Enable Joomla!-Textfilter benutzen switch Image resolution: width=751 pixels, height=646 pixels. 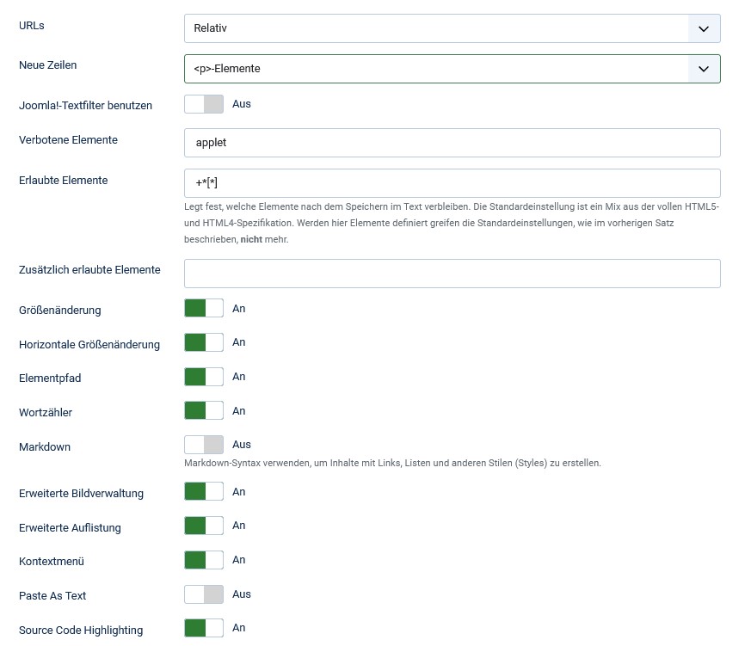click(x=204, y=104)
